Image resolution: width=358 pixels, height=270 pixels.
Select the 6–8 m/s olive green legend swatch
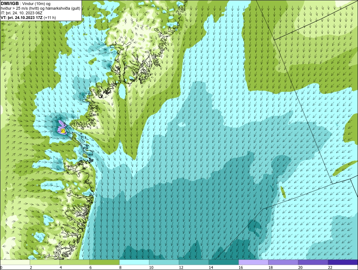pos(104,262)
